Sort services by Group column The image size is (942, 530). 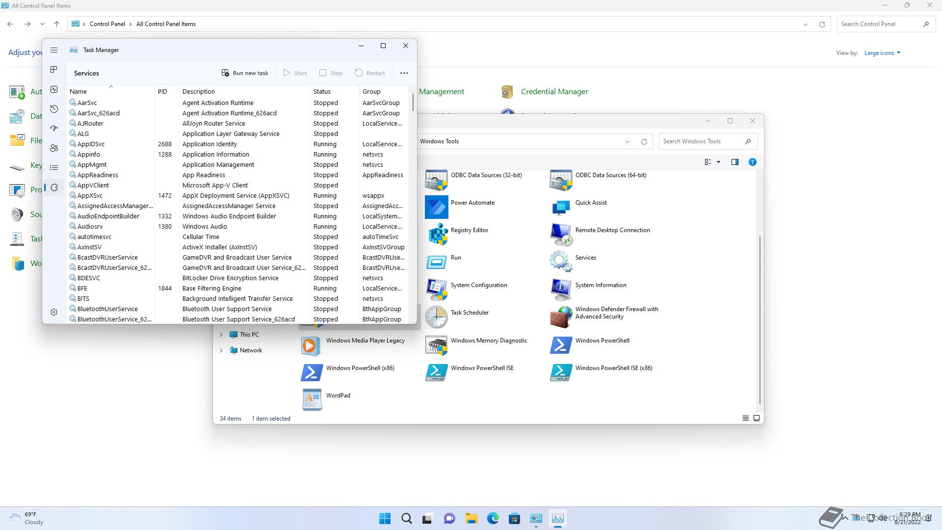point(384,91)
